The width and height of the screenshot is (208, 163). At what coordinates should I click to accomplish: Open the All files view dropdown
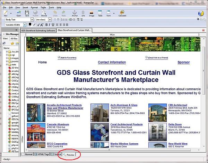14,39
